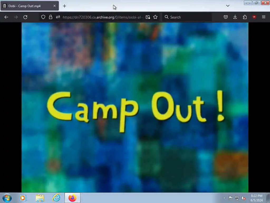The height and width of the screenshot is (203, 270).
Task: Click the archive.org URL in address bar
Action: pos(102,17)
